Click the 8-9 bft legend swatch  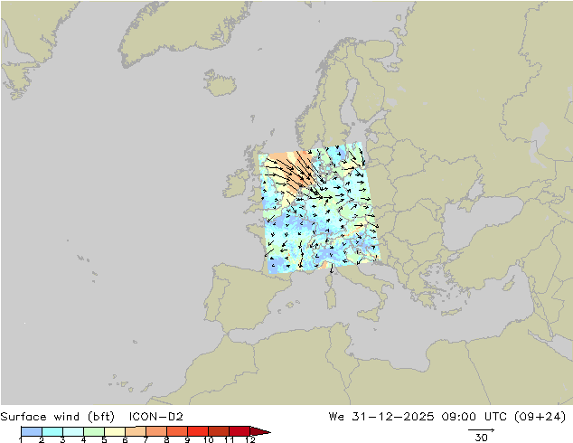pyautogui.click(x=177, y=431)
